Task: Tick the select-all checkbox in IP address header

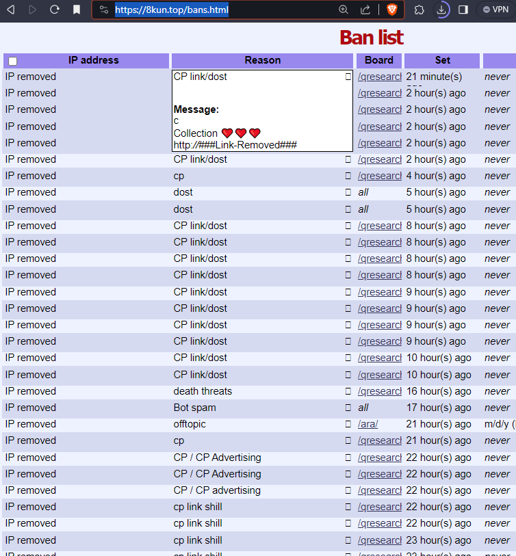Action: coord(13,62)
